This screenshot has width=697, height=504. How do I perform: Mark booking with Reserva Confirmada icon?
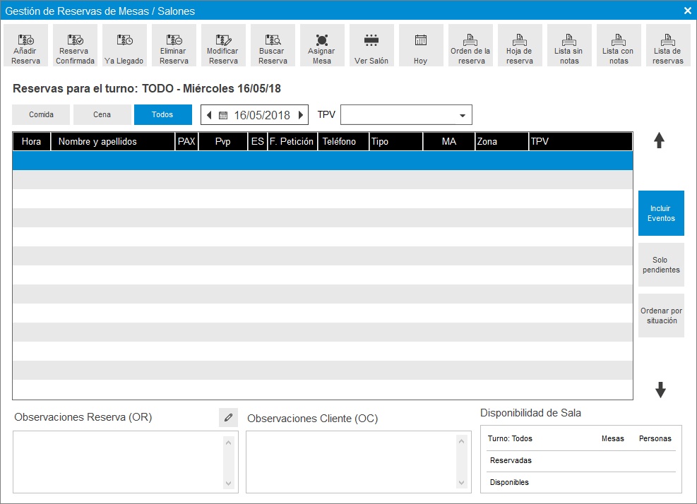coord(75,46)
